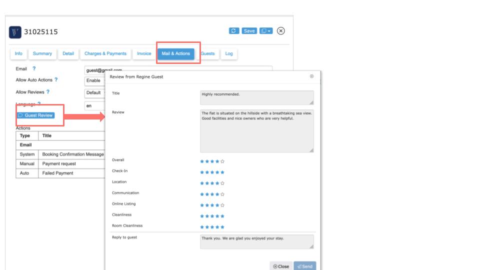480x270 pixels.
Task: Click the fifth star of Communication rating
Action: 222,194
